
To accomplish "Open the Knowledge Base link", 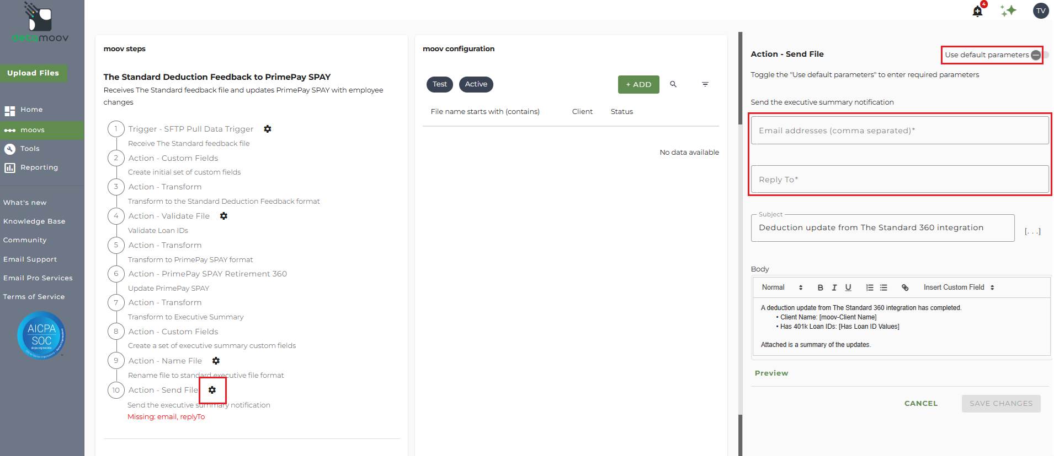I will [x=34, y=221].
